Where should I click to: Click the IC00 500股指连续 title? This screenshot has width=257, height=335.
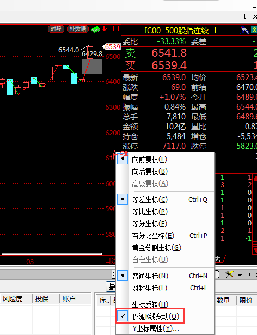pos(181,31)
